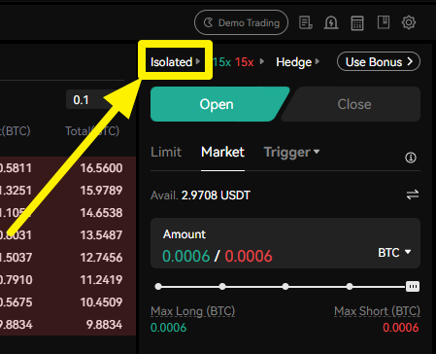Click the Use Bonus button

(x=379, y=61)
